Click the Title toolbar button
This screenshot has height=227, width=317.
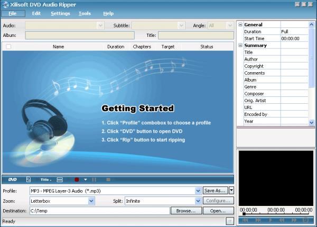45,180
